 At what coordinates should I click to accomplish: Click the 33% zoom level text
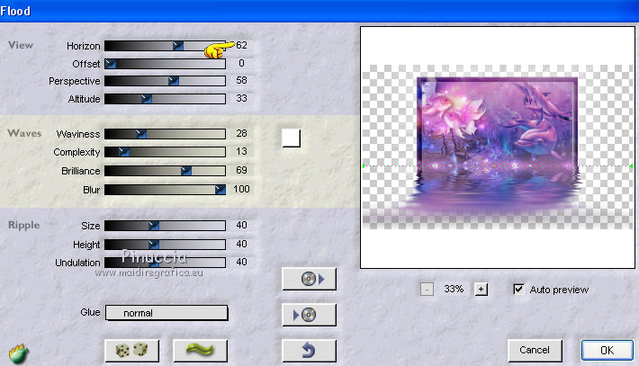(x=454, y=289)
